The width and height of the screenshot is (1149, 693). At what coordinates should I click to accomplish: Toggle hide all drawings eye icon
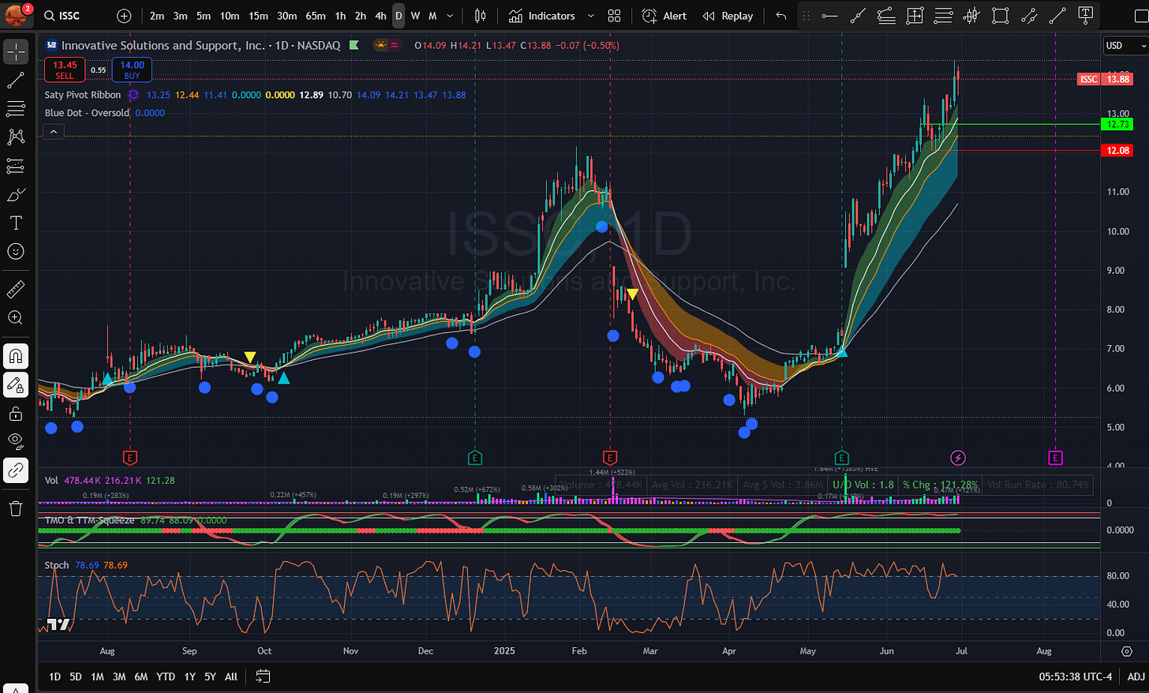tap(15, 441)
